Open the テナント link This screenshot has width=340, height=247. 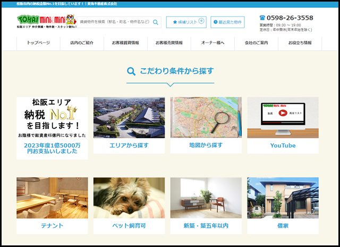point(52,226)
